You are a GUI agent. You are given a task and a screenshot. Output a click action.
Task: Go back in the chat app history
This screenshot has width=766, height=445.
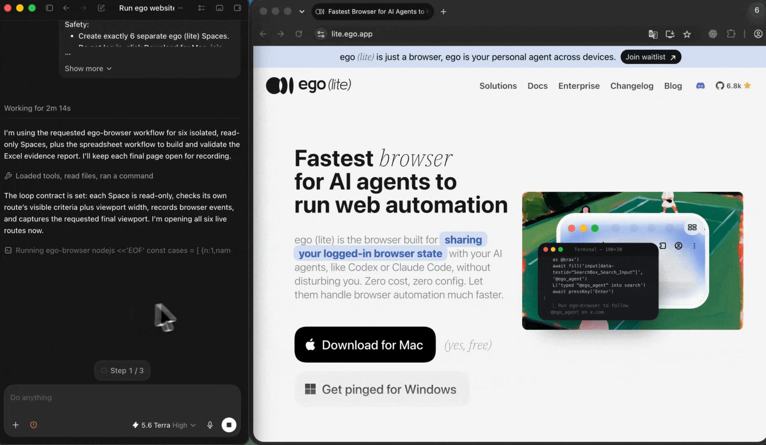[x=66, y=8]
